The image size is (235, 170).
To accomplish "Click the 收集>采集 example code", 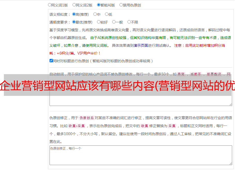I will click(77, 126).
